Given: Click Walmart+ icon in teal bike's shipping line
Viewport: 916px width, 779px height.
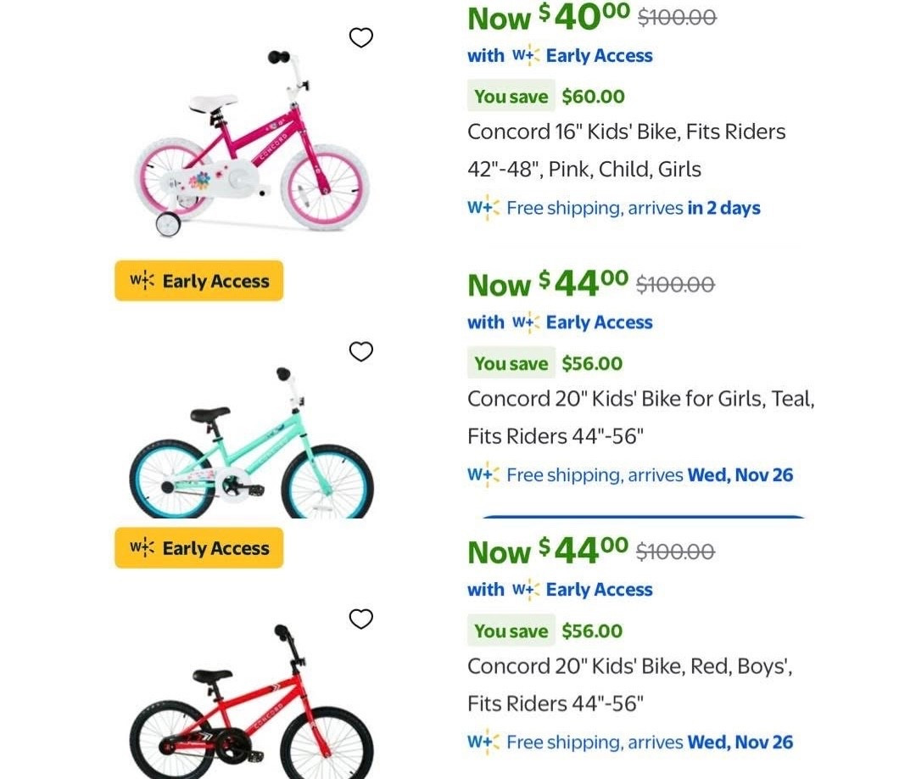Looking at the screenshot, I should coord(483,475).
